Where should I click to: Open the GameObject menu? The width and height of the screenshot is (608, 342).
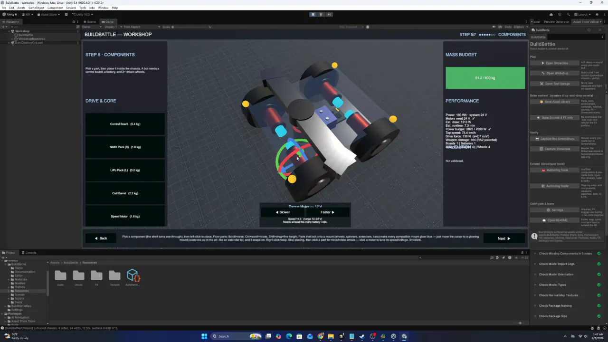(x=37, y=8)
